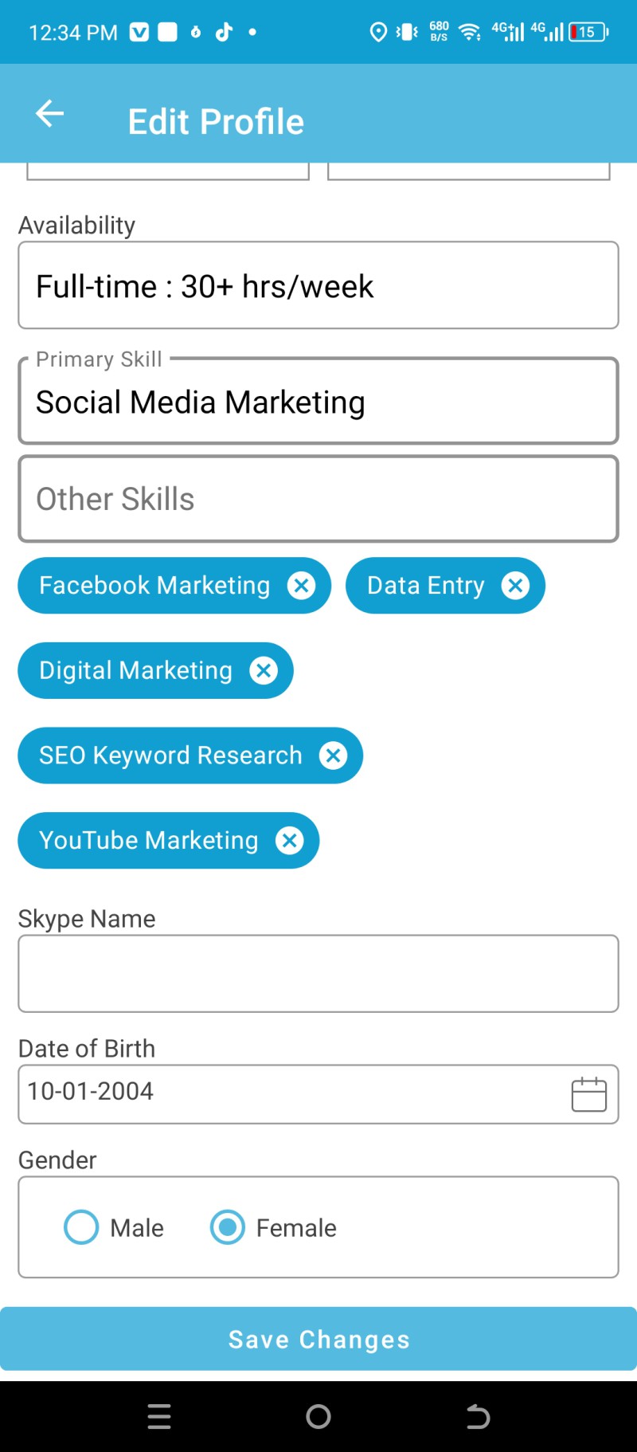Open the calendar date picker icon
Screen dimensions: 637x1452
coord(589,1094)
